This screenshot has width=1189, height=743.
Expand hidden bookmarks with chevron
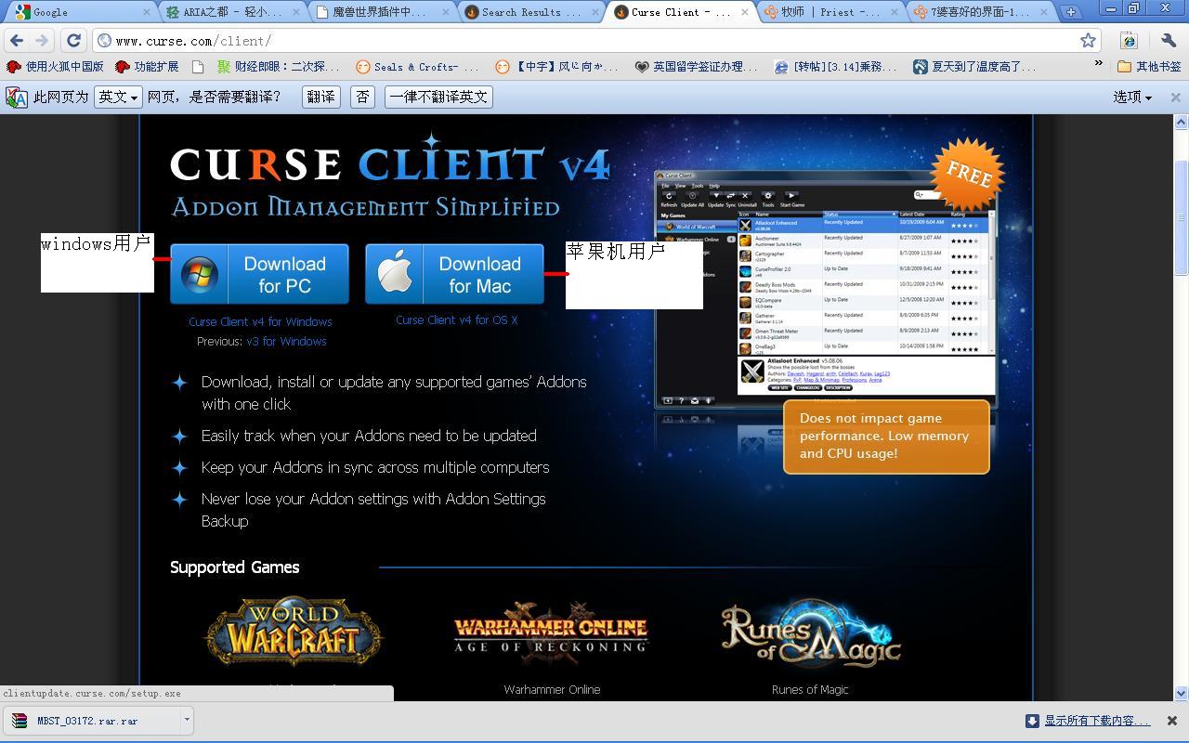1099,64
